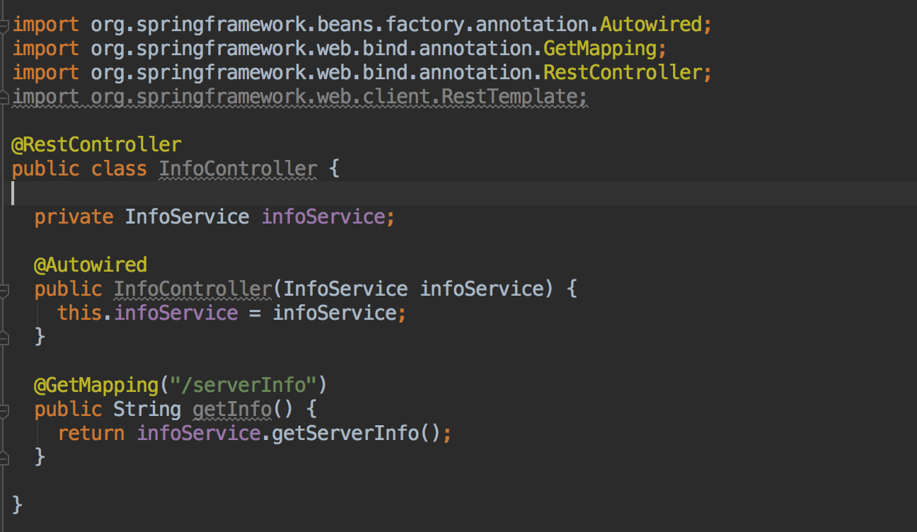
Task: Click the "private" keyword
Action: point(74,217)
